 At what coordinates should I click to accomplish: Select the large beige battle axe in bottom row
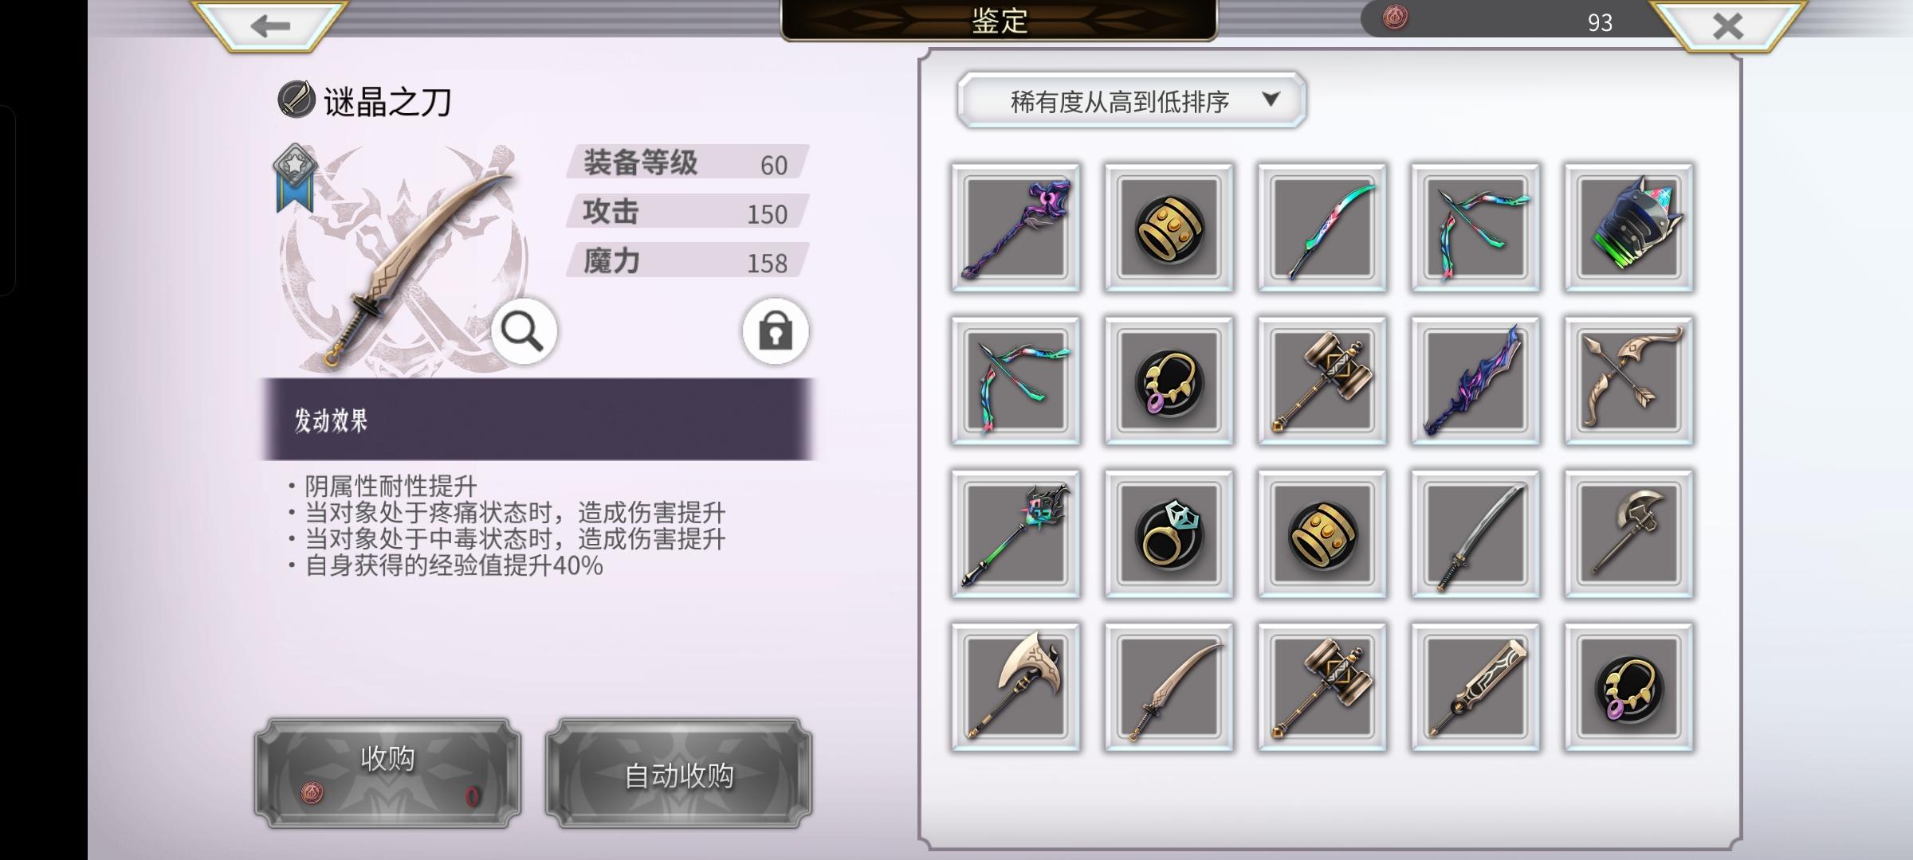coord(1015,687)
